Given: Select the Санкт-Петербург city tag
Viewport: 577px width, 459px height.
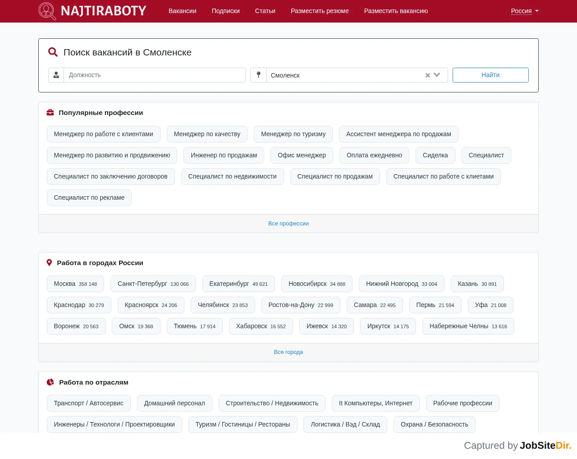Looking at the screenshot, I should [x=153, y=284].
